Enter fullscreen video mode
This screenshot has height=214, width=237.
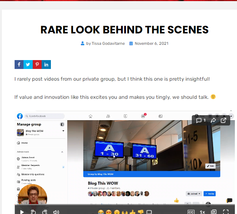tap(226, 212)
